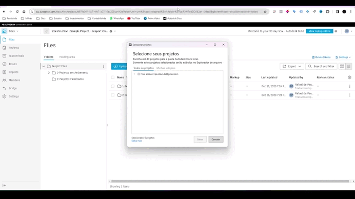This screenshot has width=355, height=199.
Task: Switch to list view of files
Action: pos(349,66)
